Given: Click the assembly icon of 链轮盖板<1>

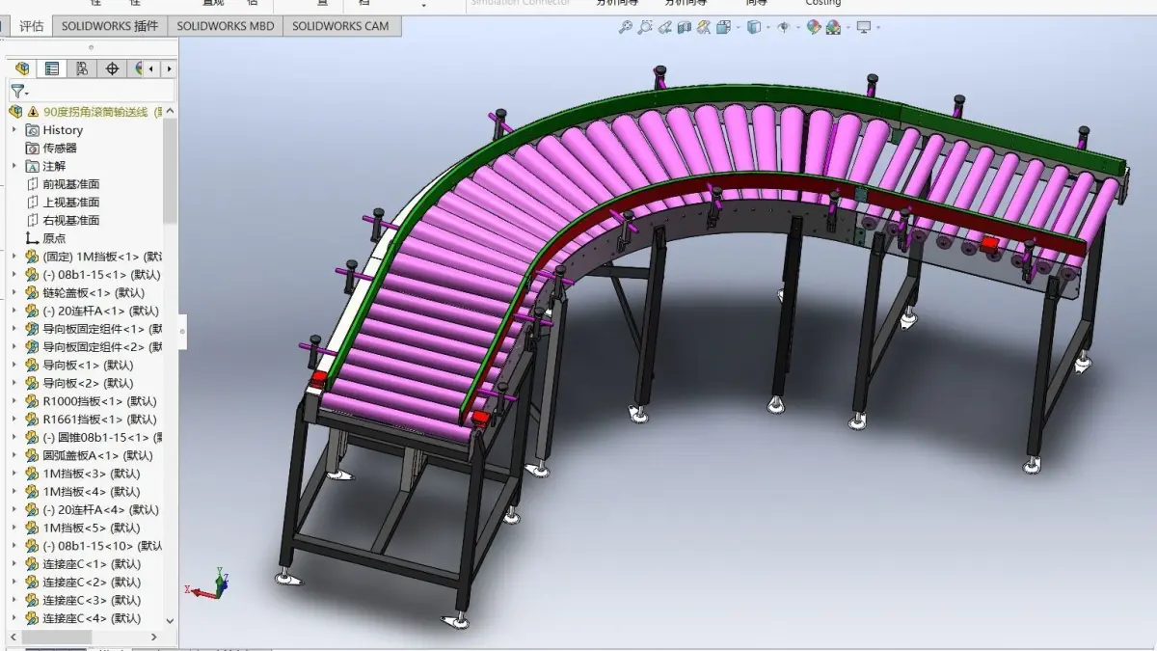Looking at the screenshot, I should click(x=32, y=292).
